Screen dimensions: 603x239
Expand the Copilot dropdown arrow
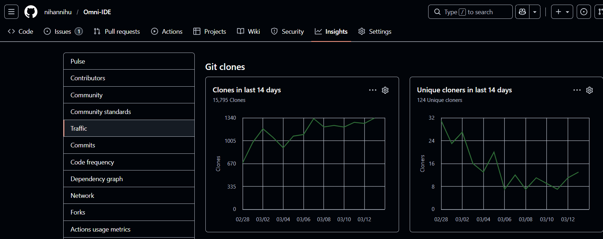coord(535,12)
